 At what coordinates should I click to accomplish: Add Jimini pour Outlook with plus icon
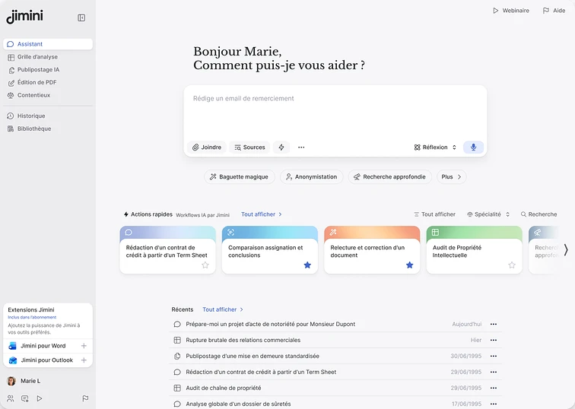[84, 360]
